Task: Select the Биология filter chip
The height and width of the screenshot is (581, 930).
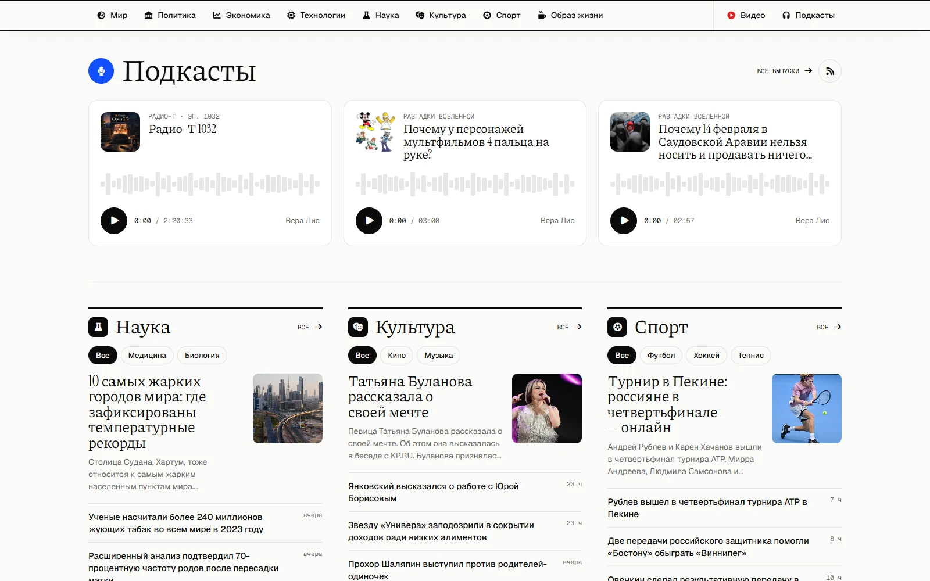Action: pos(202,356)
